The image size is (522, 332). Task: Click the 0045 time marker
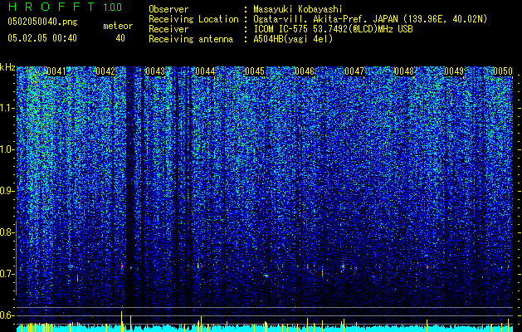tap(255, 71)
